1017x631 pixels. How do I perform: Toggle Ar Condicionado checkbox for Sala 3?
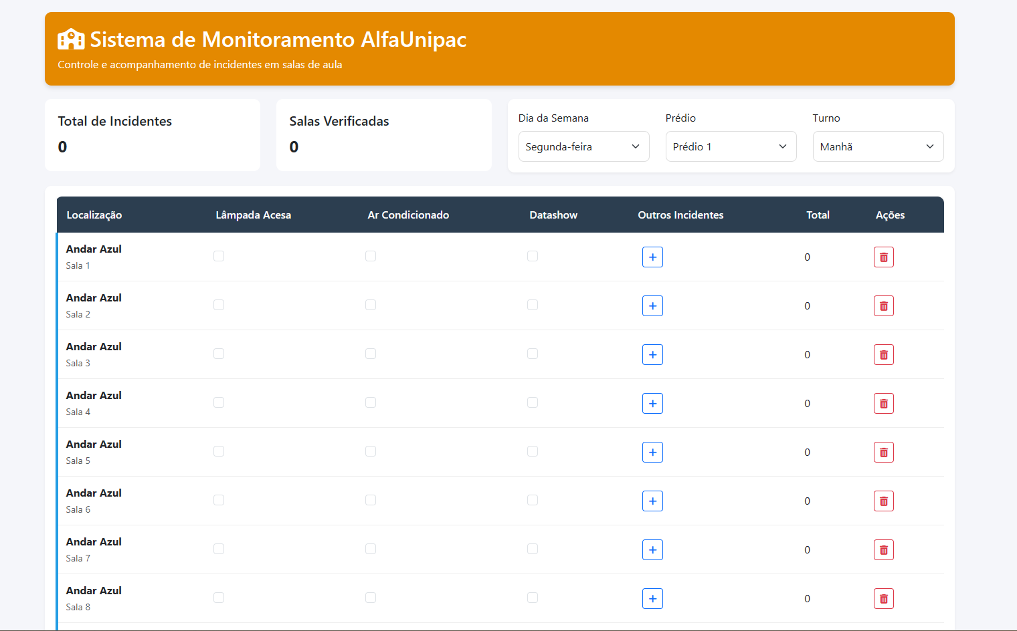tap(371, 354)
